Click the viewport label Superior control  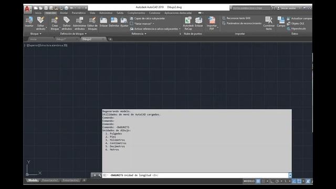point(33,46)
